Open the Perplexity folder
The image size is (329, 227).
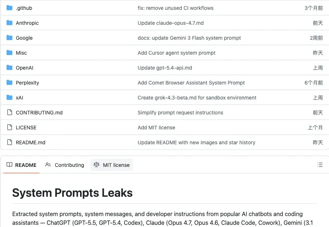coord(28,83)
